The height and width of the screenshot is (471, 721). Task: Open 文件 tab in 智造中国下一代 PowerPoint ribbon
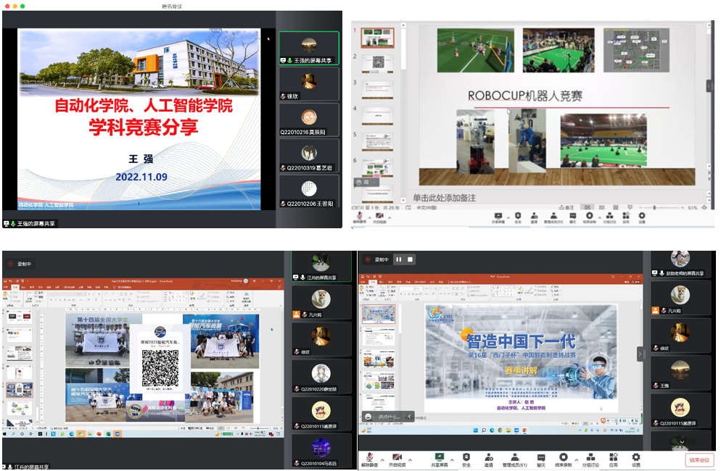tap(363, 282)
